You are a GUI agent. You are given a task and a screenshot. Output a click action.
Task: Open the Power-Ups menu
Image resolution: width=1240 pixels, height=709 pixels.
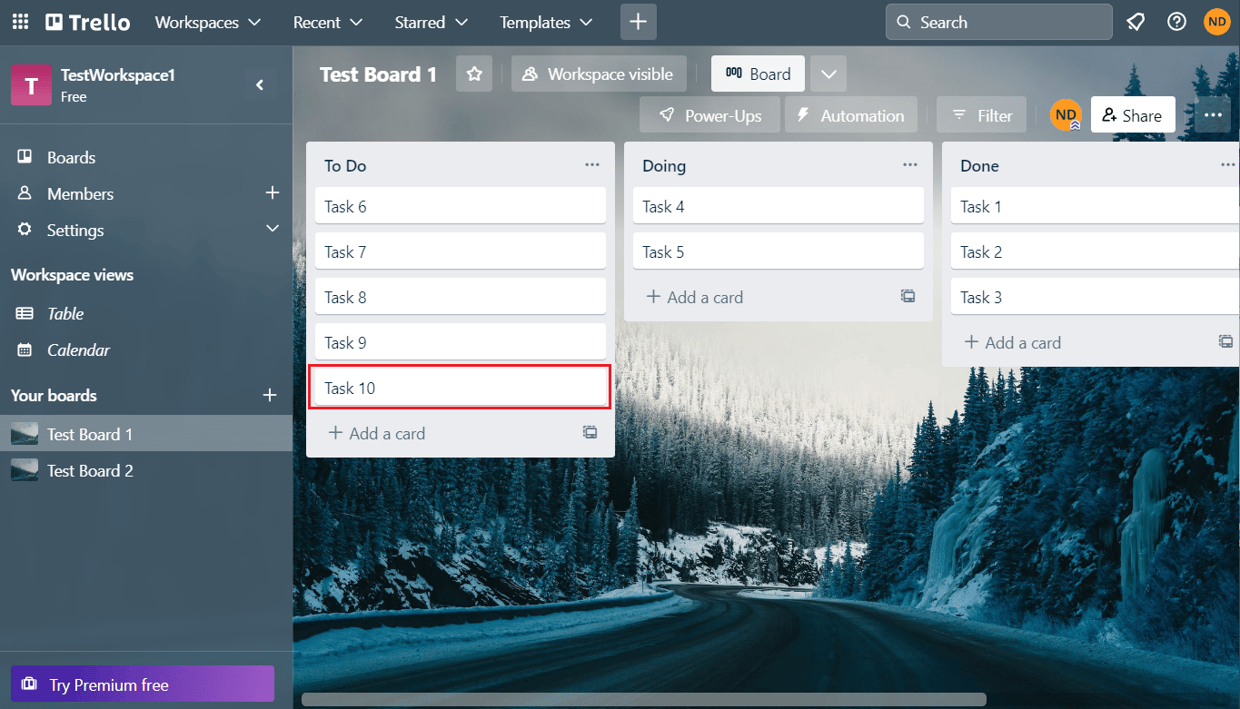click(709, 115)
